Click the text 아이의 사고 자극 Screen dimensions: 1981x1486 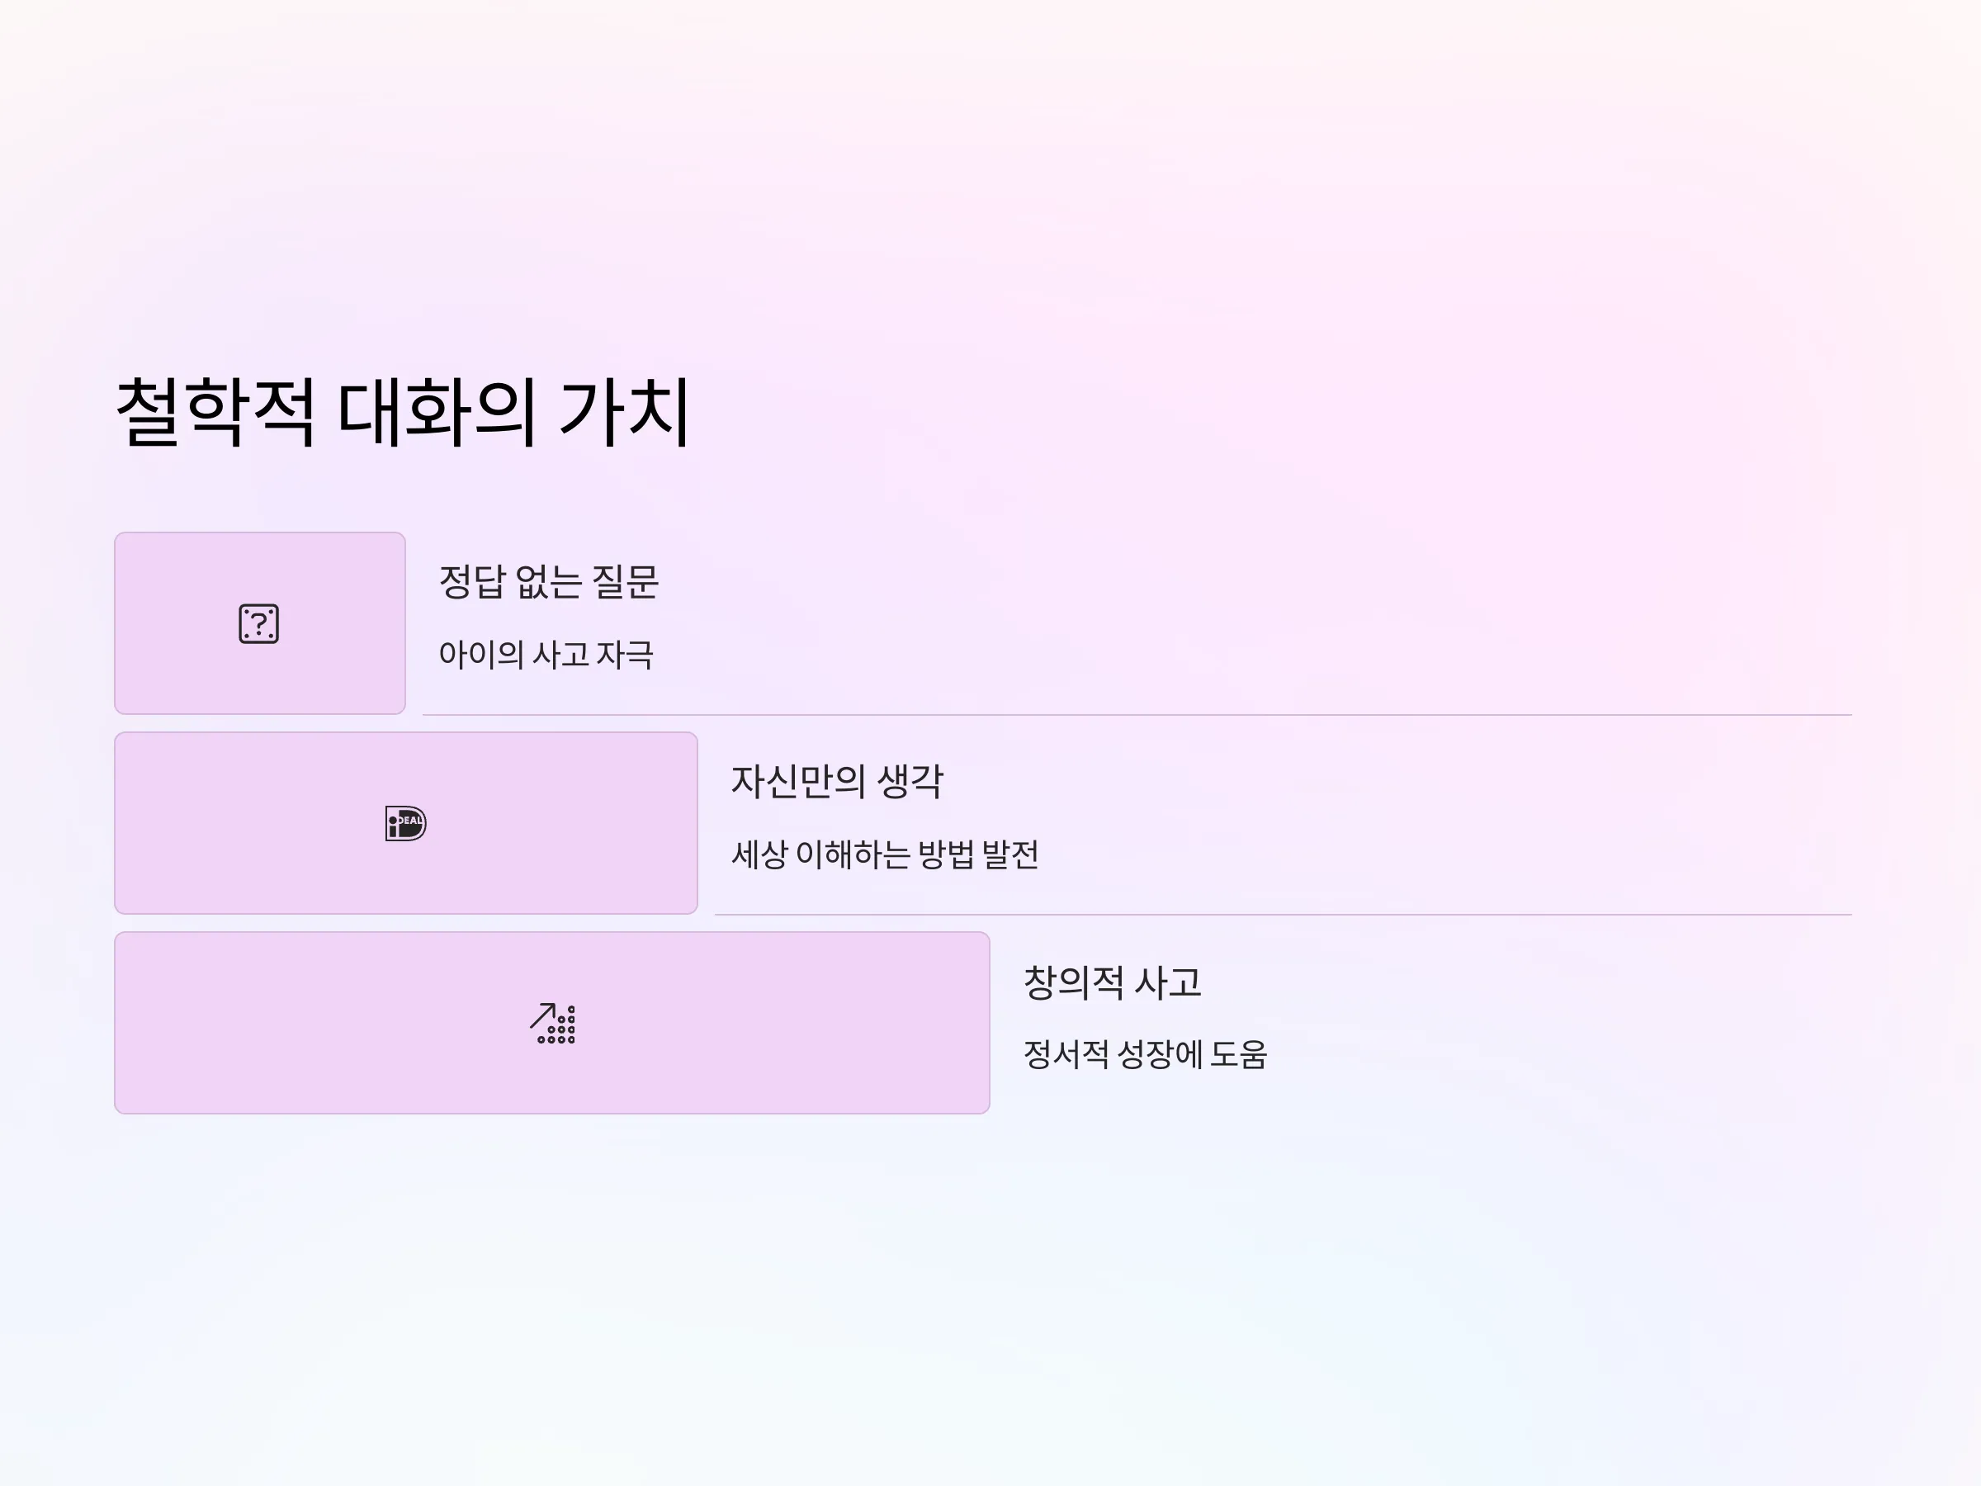[546, 655]
